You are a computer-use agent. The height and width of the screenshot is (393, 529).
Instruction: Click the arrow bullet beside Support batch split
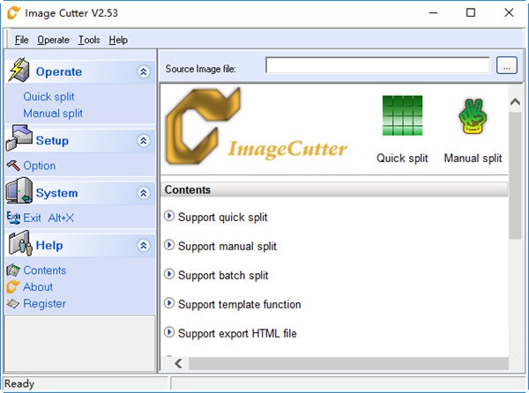169,274
